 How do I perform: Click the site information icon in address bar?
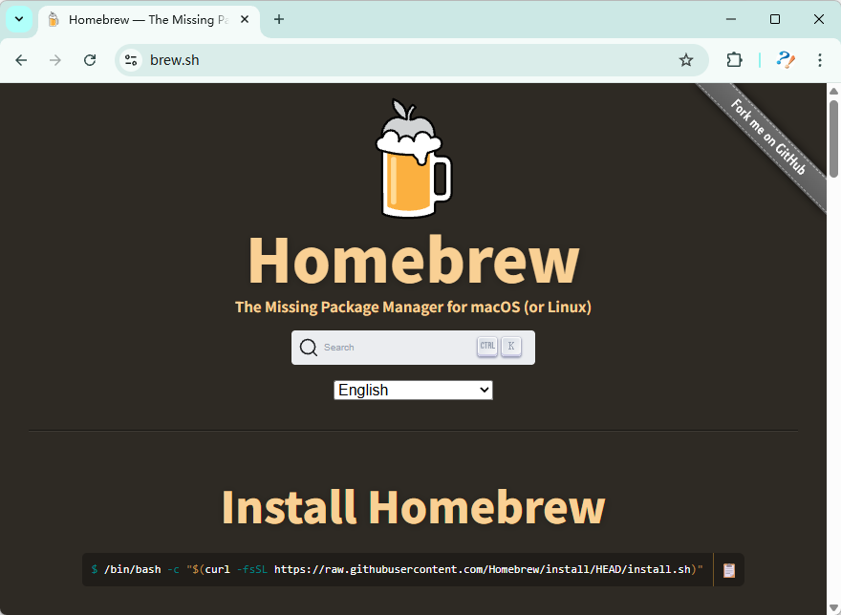pyautogui.click(x=129, y=59)
